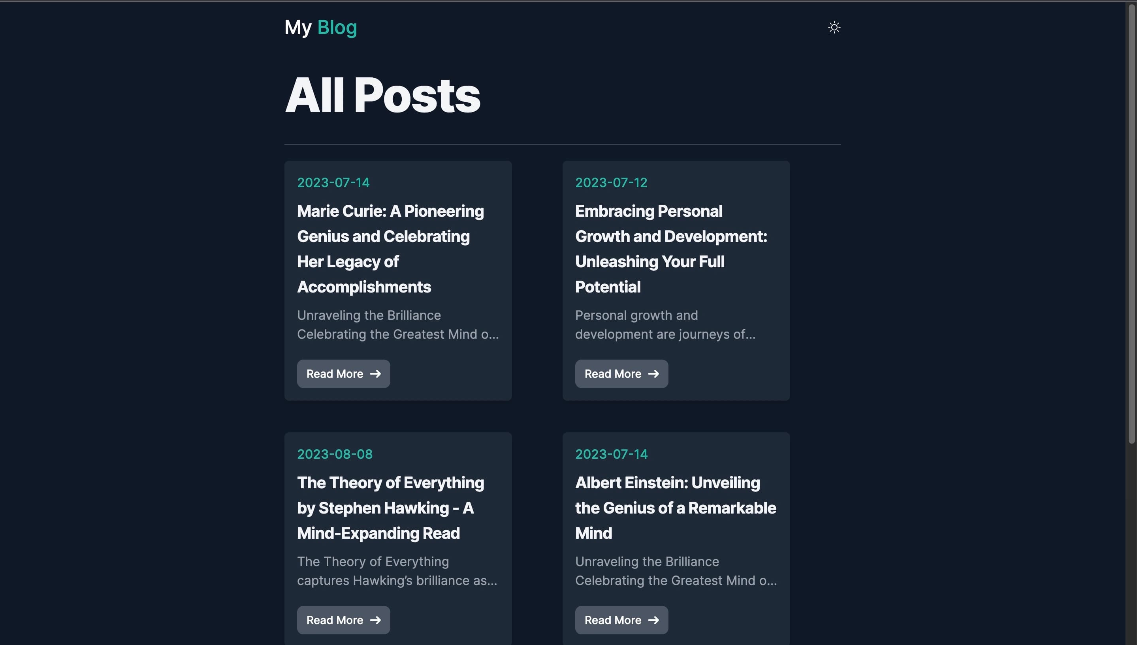Click the arrow icon on Embracing Personal Growth's Read More

[653, 374]
